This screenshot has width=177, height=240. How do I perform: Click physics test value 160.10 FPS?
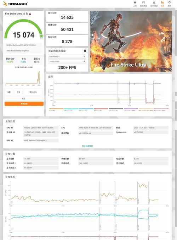click(x=96, y=163)
